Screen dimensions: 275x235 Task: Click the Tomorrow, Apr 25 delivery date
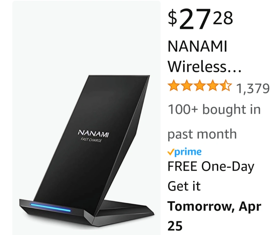[x=214, y=216]
